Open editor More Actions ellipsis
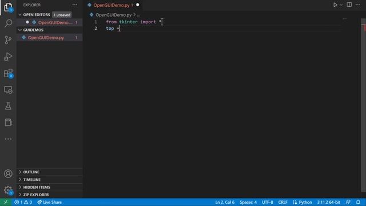This screenshot has width=366, height=206. coord(358,5)
